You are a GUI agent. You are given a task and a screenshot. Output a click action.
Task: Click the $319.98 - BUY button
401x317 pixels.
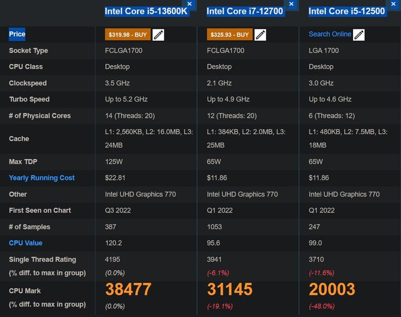(x=128, y=35)
